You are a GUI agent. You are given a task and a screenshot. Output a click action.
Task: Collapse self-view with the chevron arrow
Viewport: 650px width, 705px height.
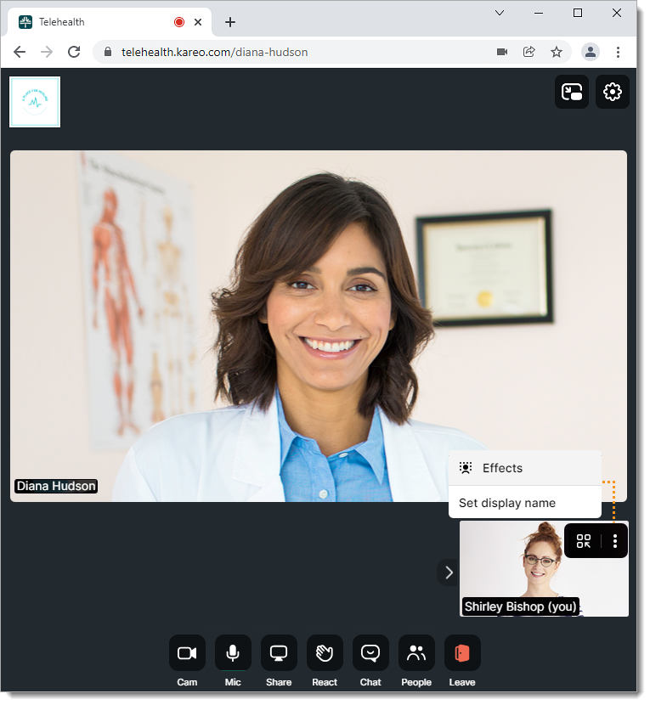[x=449, y=572]
